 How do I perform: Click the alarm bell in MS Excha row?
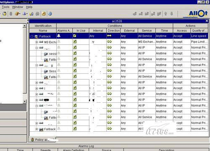pos(59,42)
